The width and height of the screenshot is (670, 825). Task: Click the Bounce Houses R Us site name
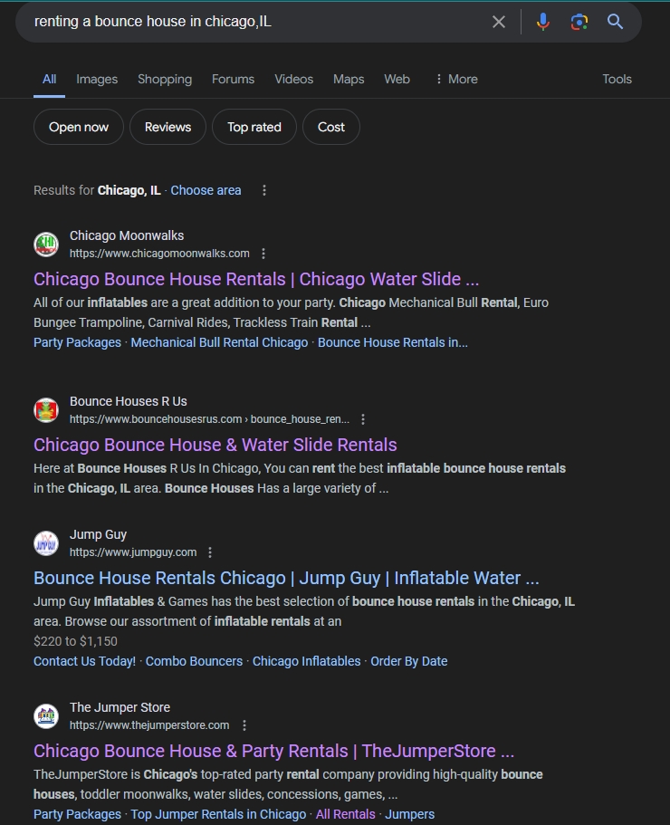(x=129, y=401)
